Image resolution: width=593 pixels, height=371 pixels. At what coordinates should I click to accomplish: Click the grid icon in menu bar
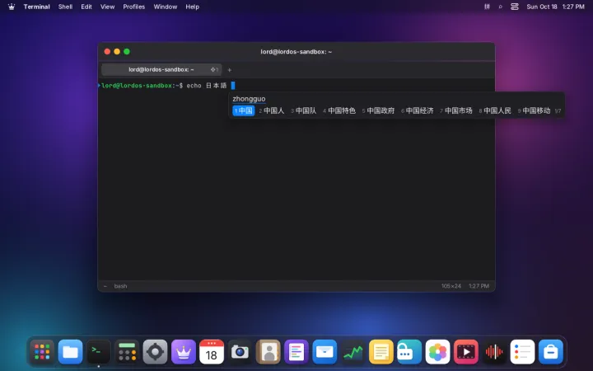[x=487, y=7]
